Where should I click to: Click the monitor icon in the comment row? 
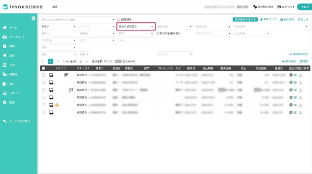tap(51, 90)
